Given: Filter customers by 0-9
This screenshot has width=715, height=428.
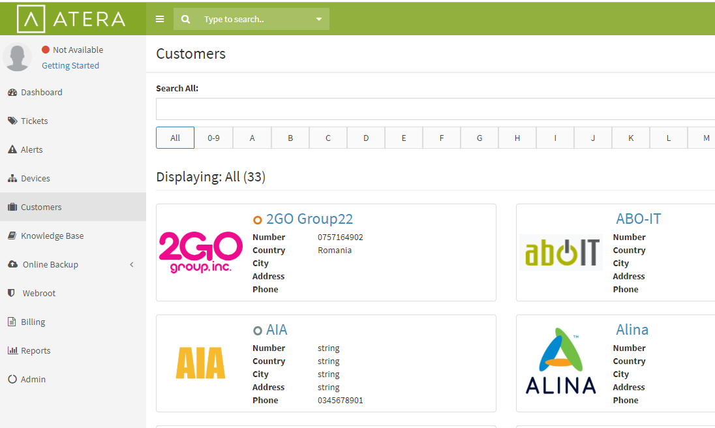Looking at the screenshot, I should pos(213,138).
